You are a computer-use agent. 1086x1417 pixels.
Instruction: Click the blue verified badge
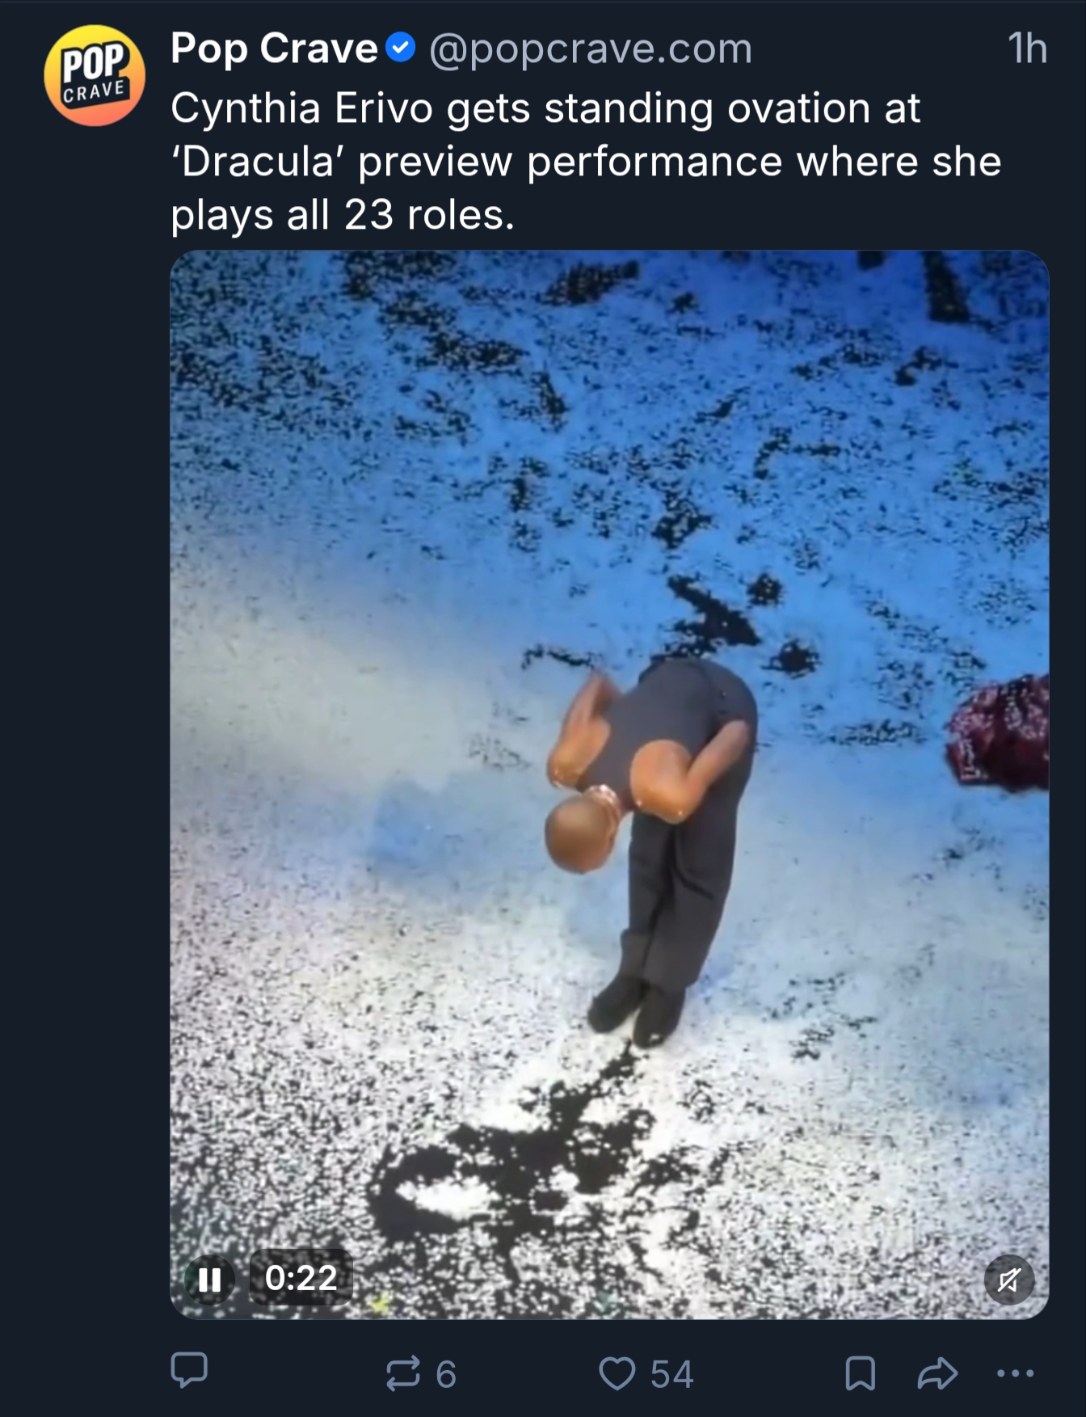(401, 48)
